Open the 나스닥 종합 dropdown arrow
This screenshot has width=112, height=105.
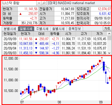click(39, 3)
